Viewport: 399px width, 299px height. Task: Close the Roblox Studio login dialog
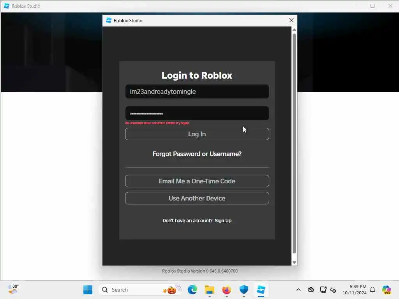coord(291,20)
